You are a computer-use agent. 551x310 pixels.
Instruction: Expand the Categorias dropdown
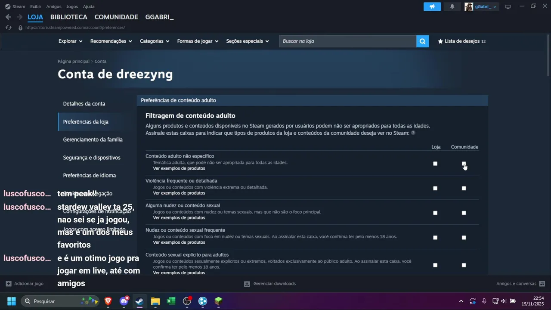tap(155, 41)
